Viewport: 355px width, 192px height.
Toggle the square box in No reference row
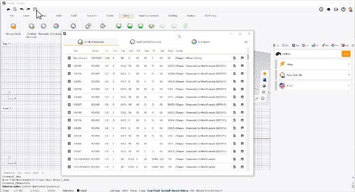[x=69, y=58]
